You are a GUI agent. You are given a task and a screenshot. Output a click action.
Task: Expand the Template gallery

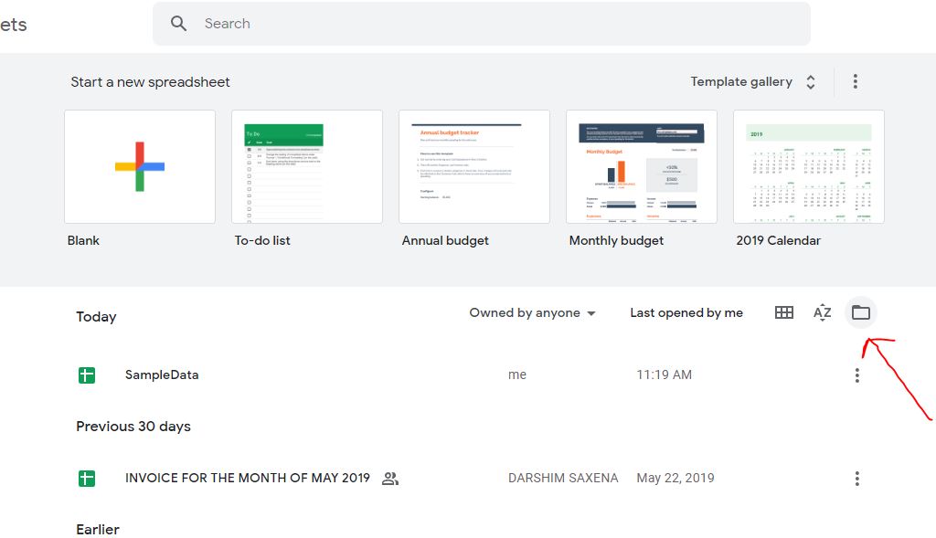pos(753,81)
